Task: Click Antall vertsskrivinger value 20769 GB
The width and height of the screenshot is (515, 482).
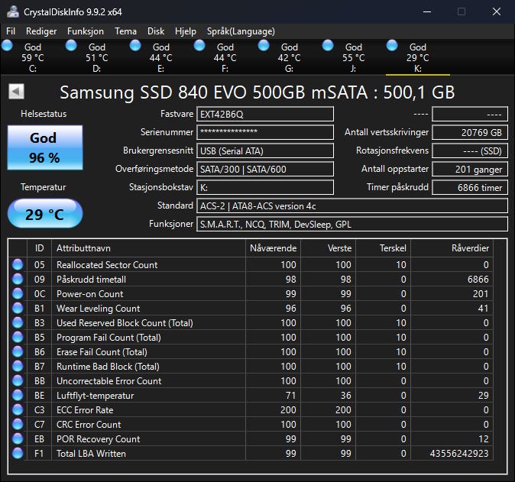Action: [470, 132]
